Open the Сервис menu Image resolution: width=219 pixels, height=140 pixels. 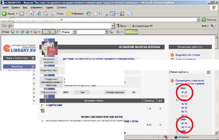point(50,7)
